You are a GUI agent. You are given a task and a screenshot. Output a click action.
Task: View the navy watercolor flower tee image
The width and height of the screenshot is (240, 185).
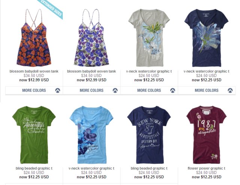207,38
